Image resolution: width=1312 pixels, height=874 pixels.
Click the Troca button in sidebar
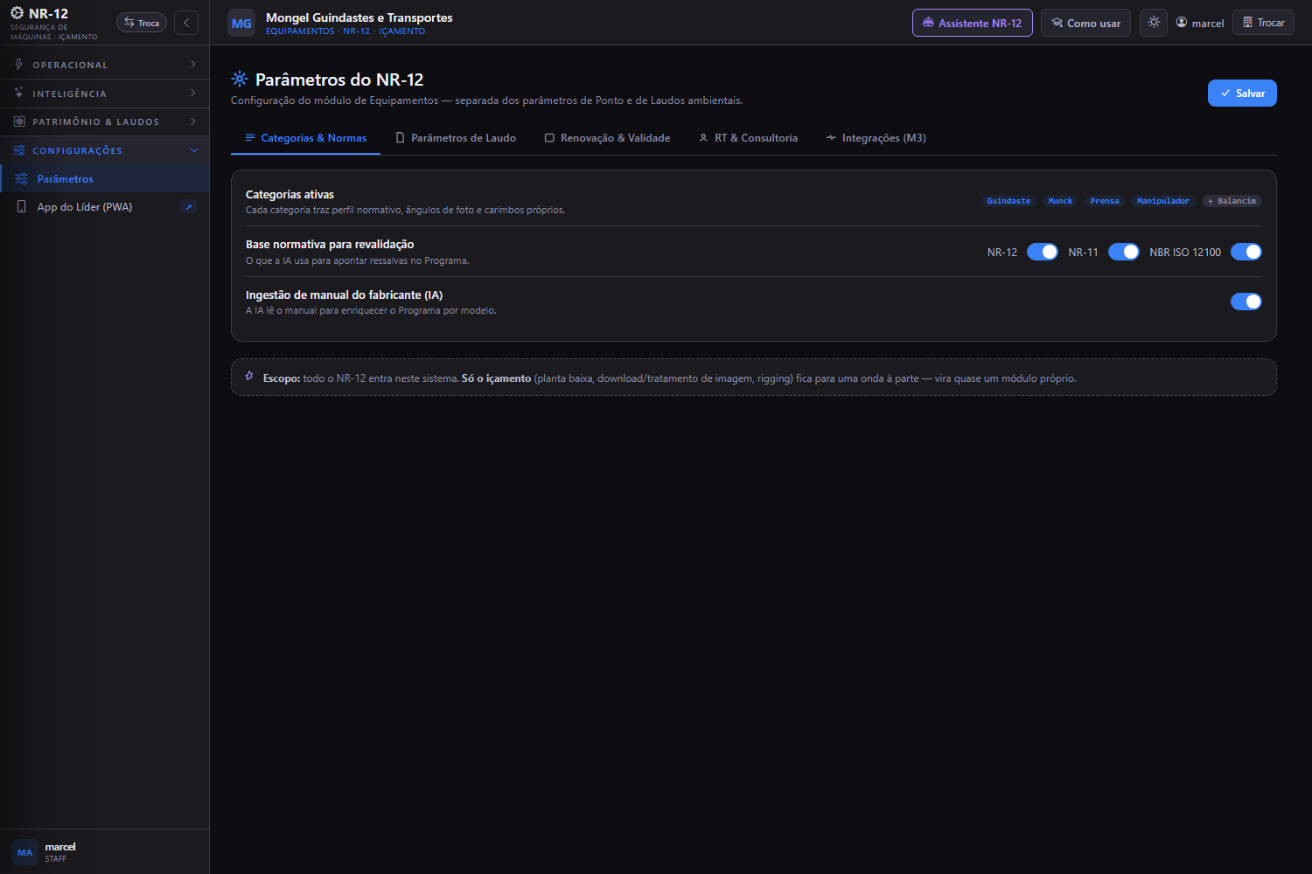pyautogui.click(x=142, y=23)
